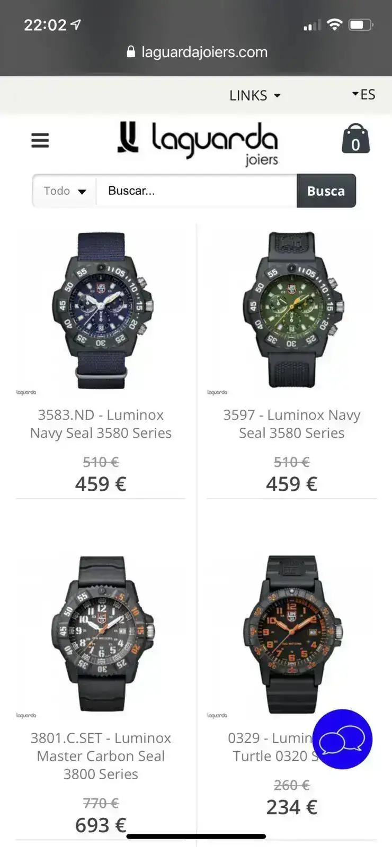392x847 pixels.
Task: Open the 3597 Luminox Navy Seal title link
Action: (291, 424)
